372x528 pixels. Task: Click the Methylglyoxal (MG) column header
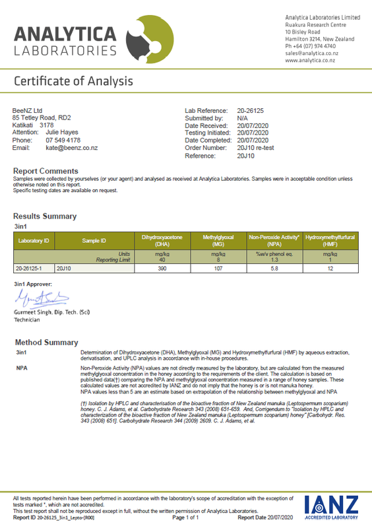coord(218,241)
